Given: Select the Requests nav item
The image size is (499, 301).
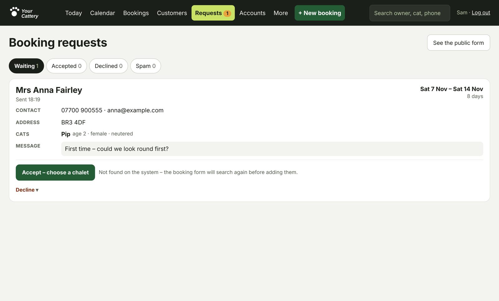Looking at the screenshot, I should pos(213,13).
